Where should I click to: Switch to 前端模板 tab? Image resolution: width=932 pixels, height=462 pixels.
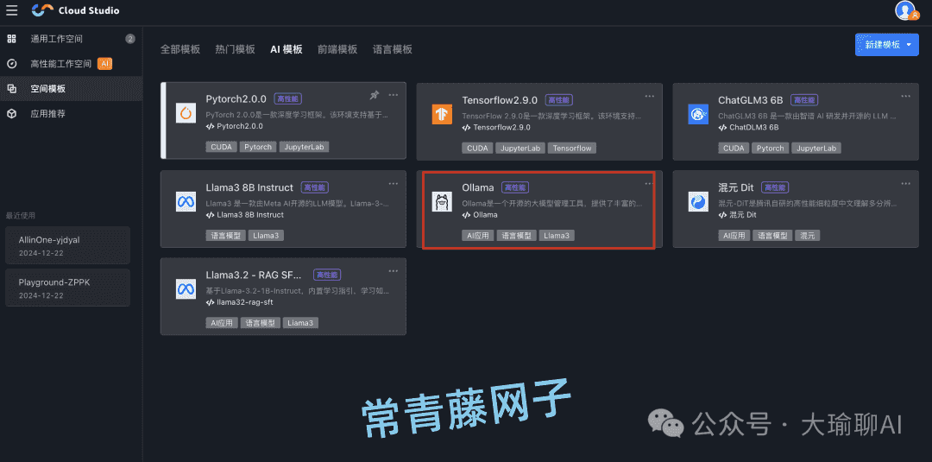[337, 49]
